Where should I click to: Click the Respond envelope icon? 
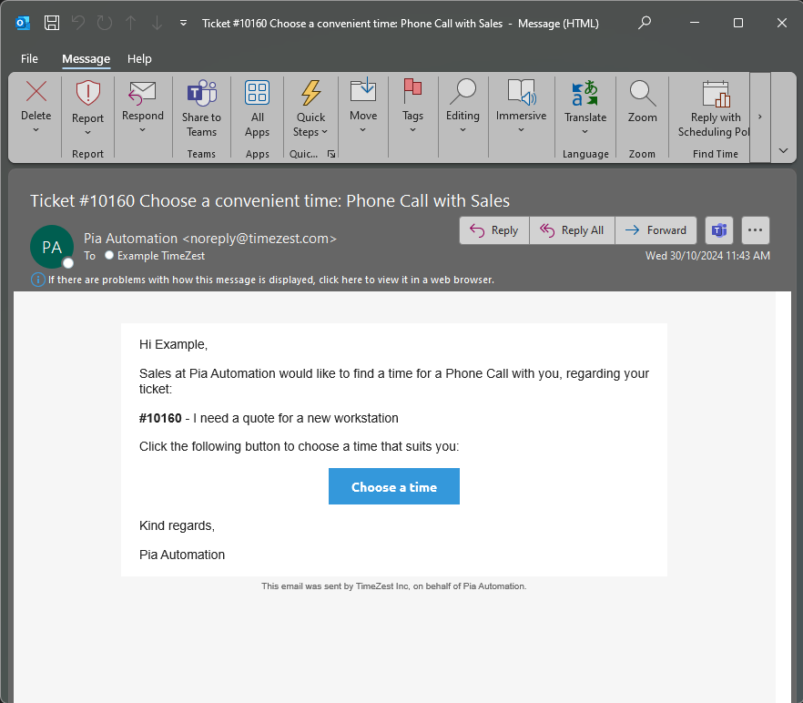(x=142, y=93)
